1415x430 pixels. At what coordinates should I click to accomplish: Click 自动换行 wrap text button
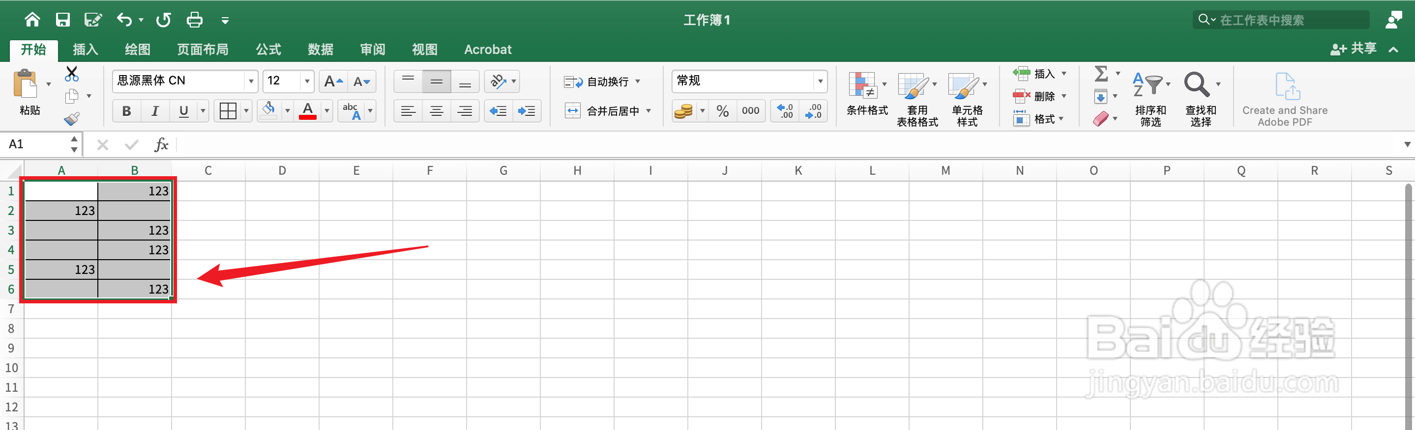tap(596, 81)
